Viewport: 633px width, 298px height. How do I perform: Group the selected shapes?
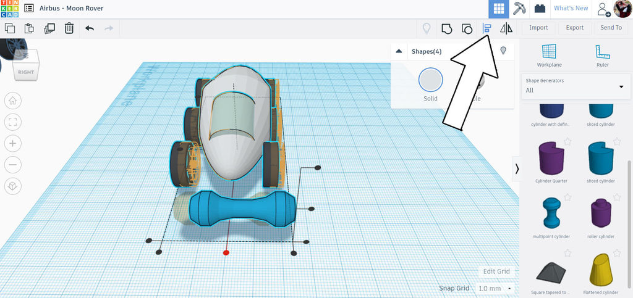[446, 28]
